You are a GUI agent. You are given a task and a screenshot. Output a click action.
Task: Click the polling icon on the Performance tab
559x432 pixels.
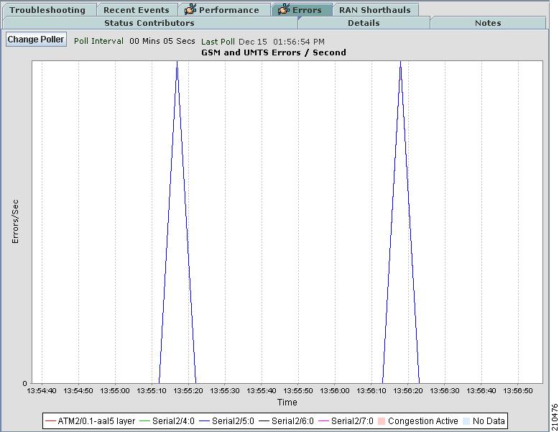click(x=190, y=9)
